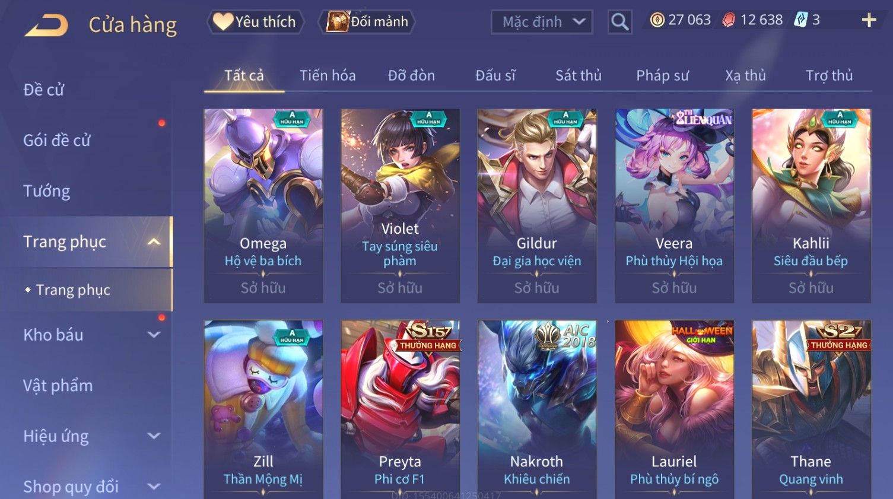Tap the red ruby currency icon

pos(729,20)
